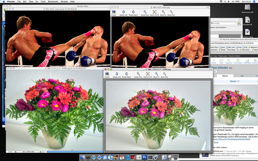Viewport: 258px width, 161px height.
Task: Open the Apple menu
Action: click(x=4, y=1)
